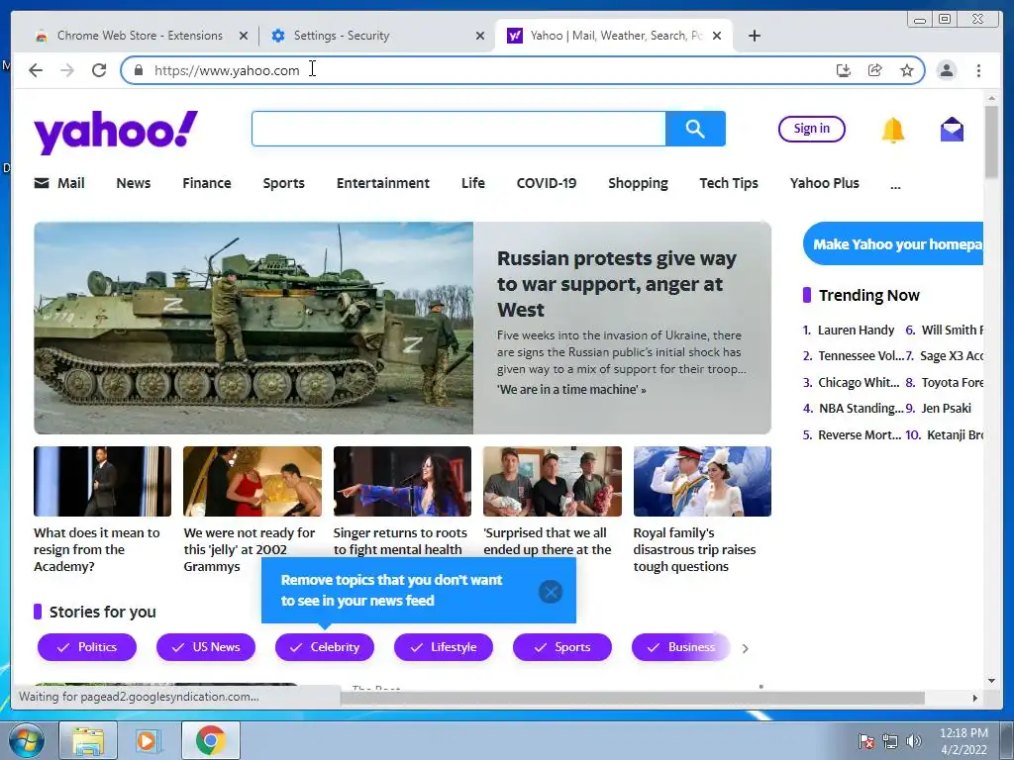Image resolution: width=1014 pixels, height=760 pixels.
Task: Launch media player from taskbar
Action: click(x=149, y=740)
